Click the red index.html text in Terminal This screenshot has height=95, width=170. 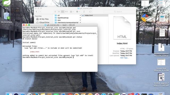pos(35,52)
